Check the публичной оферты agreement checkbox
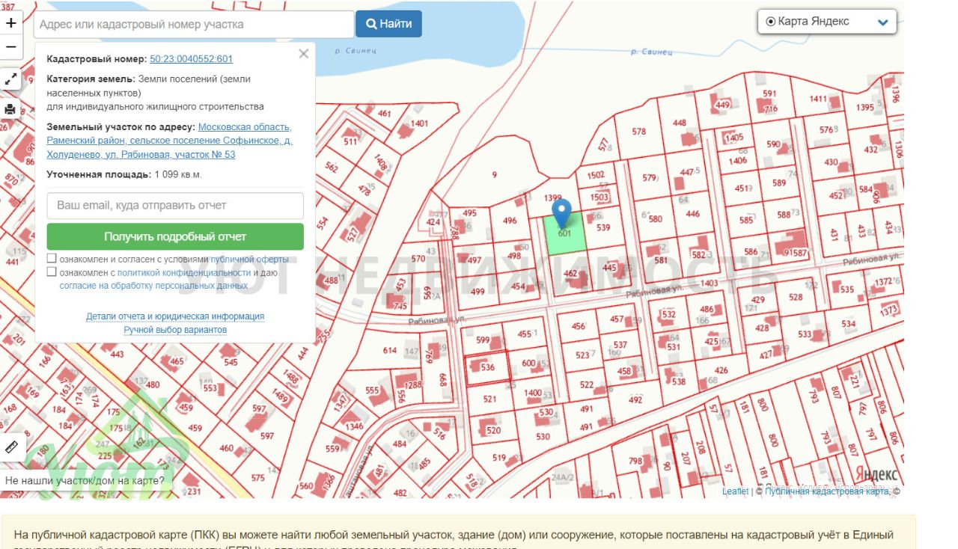Image resolution: width=958 pixels, height=549 pixels. pyautogui.click(x=52, y=259)
